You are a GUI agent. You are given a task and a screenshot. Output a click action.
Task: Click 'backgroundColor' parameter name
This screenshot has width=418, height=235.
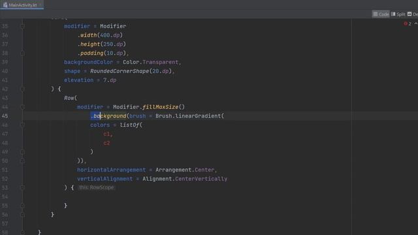coord(89,62)
